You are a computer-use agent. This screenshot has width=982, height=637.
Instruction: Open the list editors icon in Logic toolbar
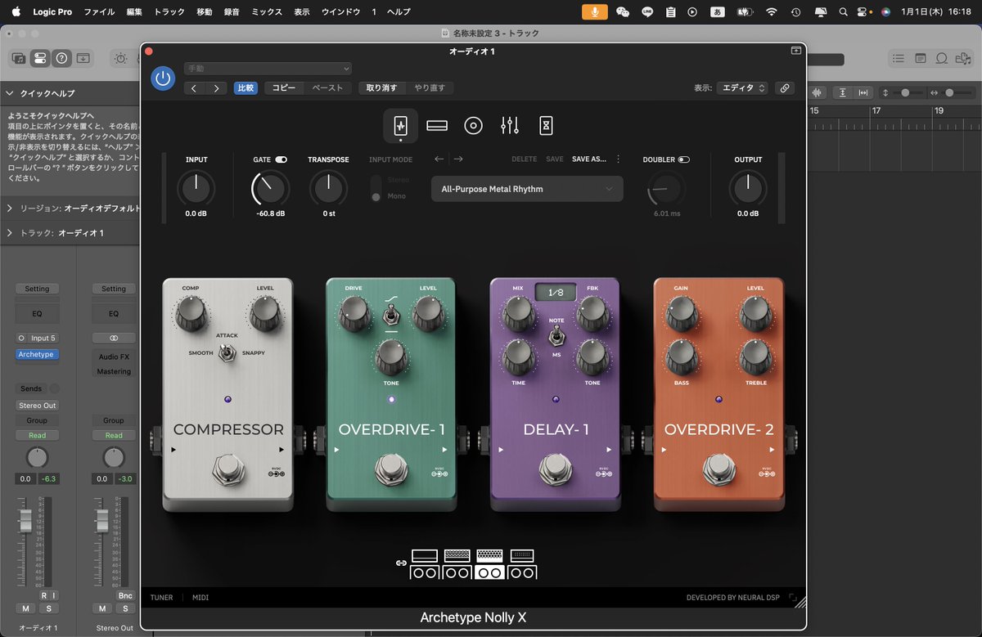click(899, 59)
